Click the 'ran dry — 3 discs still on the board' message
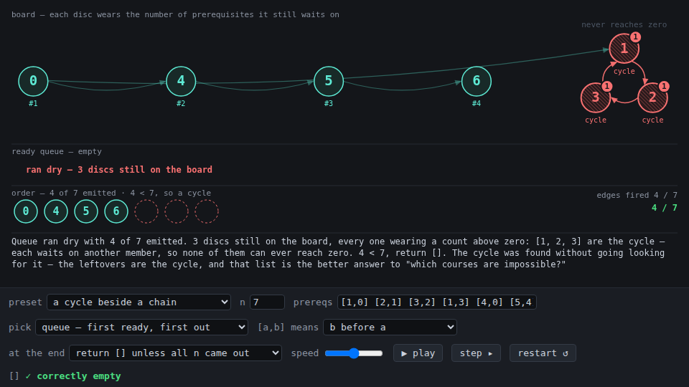 [119, 169]
